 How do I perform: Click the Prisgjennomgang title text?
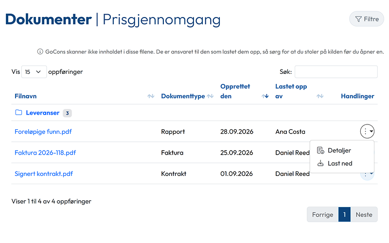[161, 19]
